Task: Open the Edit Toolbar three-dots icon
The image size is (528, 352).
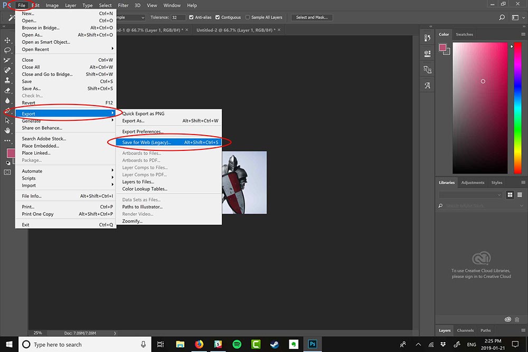Action: click(7, 141)
